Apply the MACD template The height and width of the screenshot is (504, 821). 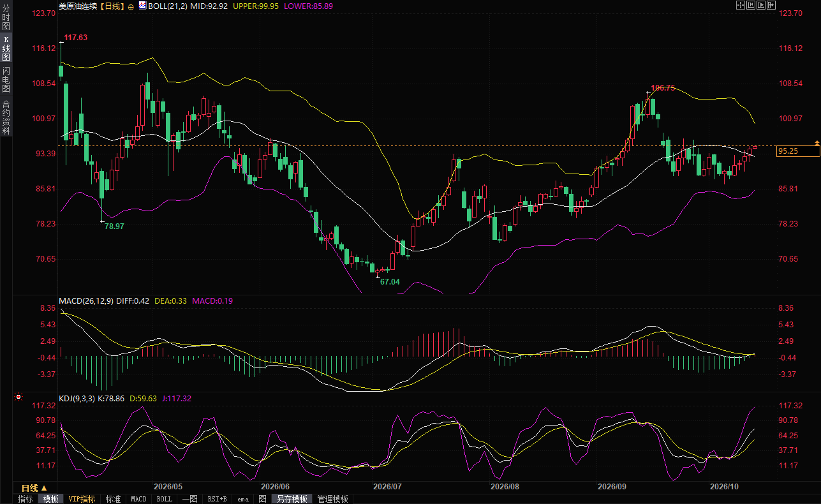(139, 499)
